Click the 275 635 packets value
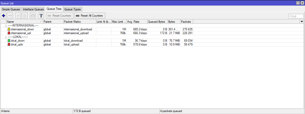Screen dimensions: 305x114 point(187,29)
